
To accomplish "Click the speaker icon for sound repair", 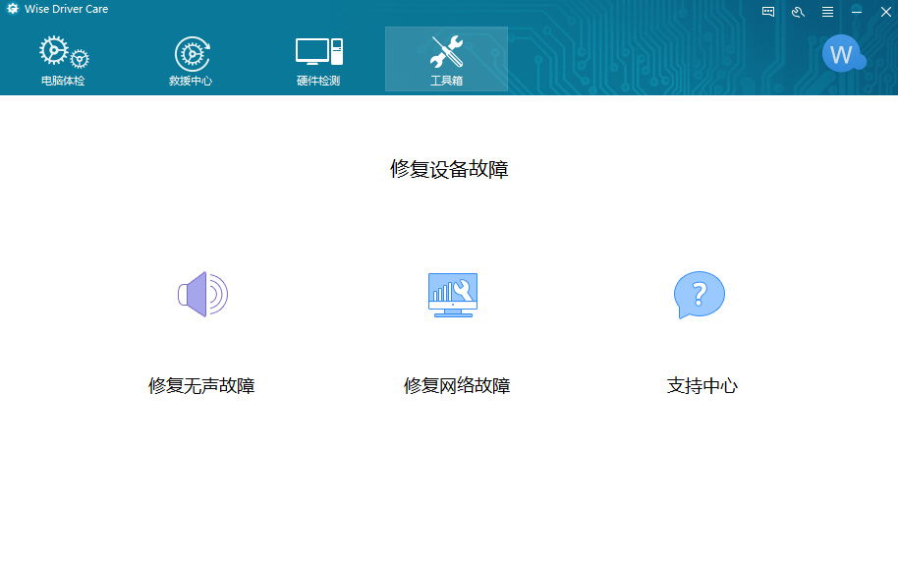I will click(202, 294).
